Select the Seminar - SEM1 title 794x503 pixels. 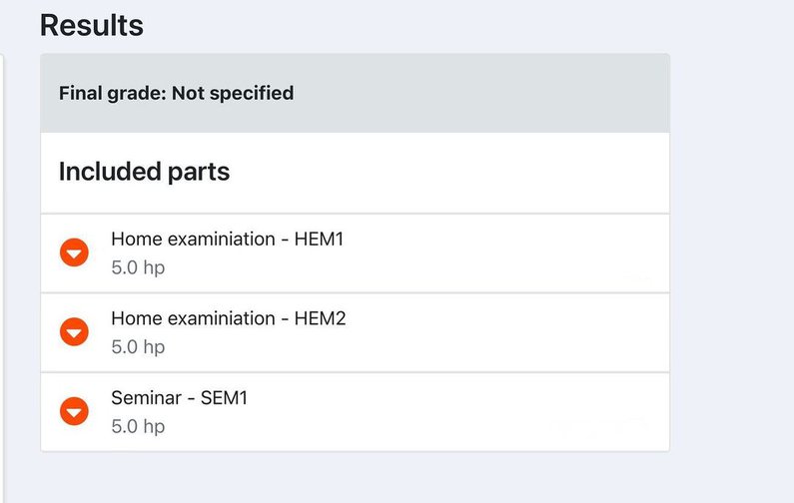coord(179,397)
